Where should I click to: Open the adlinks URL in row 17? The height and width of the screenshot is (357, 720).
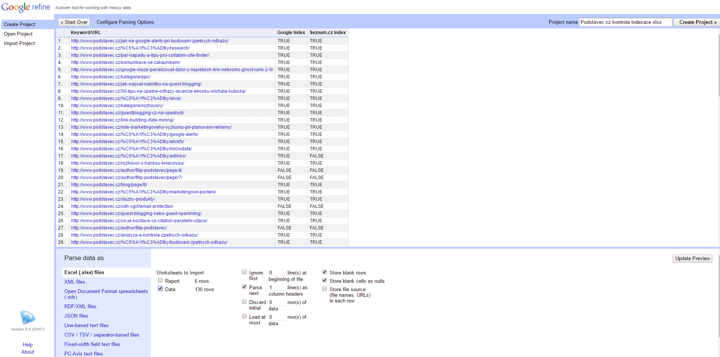[128, 156]
